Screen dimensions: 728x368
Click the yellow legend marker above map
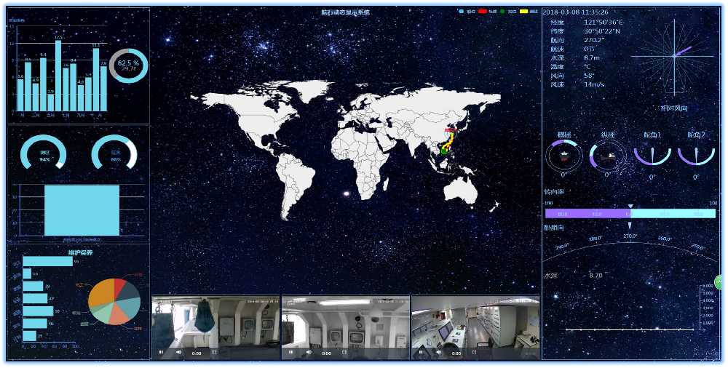[523, 11]
